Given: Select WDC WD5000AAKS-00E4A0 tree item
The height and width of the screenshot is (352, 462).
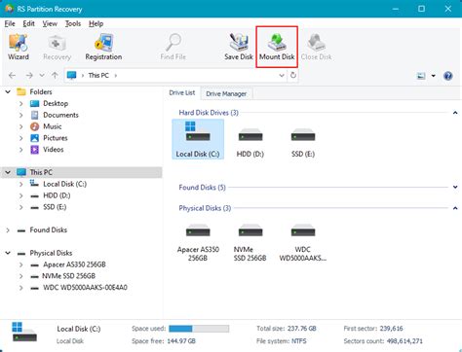Looking at the screenshot, I should coord(85,288).
